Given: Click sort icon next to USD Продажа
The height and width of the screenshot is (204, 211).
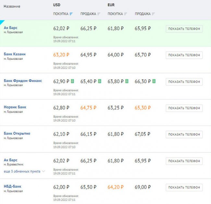Looking at the screenshot, I should 99,14.
